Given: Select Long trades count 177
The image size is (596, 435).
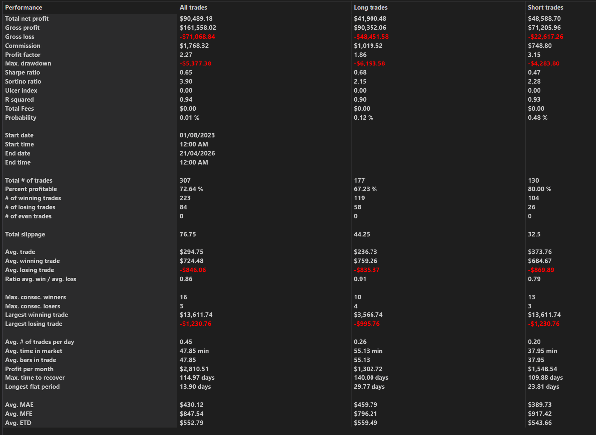Looking at the screenshot, I should [359, 181].
